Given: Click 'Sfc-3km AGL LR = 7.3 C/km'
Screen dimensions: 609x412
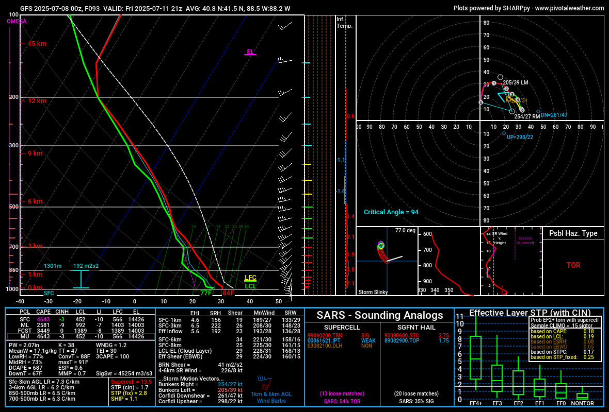Looking at the screenshot, I should pyautogui.click(x=44, y=382).
